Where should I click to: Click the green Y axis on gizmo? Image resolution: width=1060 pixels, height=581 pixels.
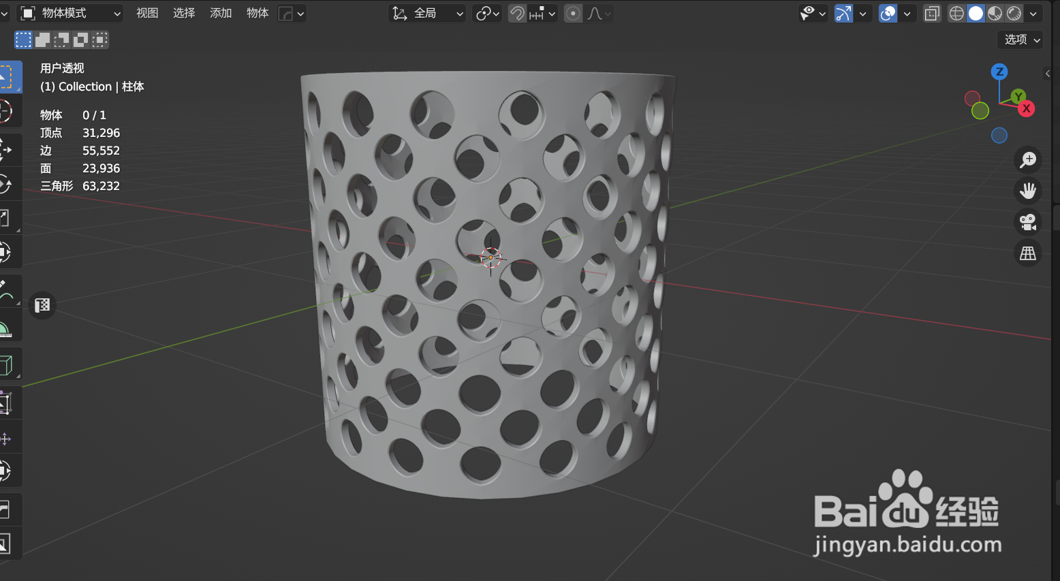[x=1018, y=96]
